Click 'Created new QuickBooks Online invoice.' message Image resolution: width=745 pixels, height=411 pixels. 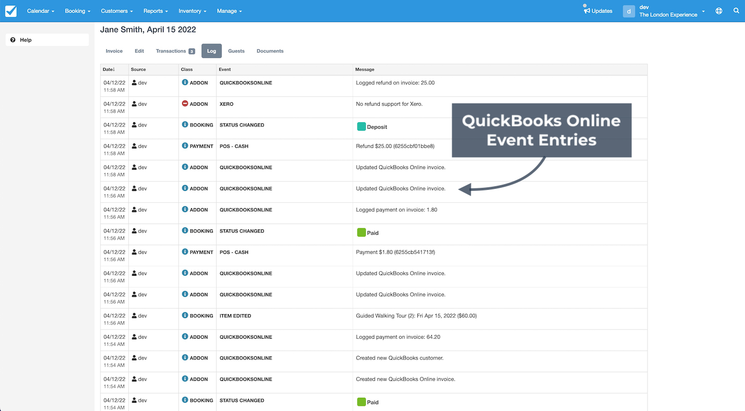[x=406, y=379]
